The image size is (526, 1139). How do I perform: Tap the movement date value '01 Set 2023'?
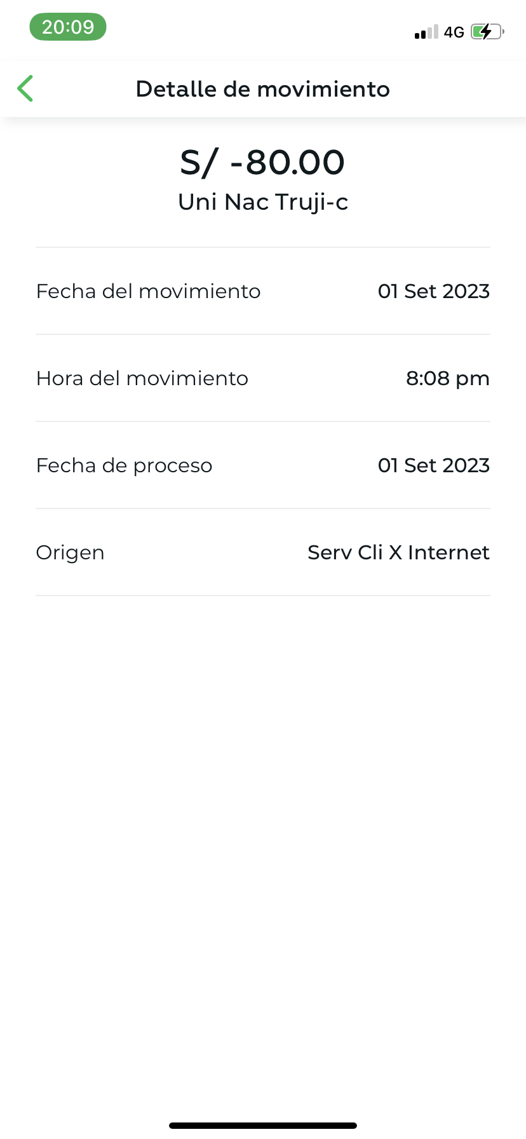(x=434, y=291)
